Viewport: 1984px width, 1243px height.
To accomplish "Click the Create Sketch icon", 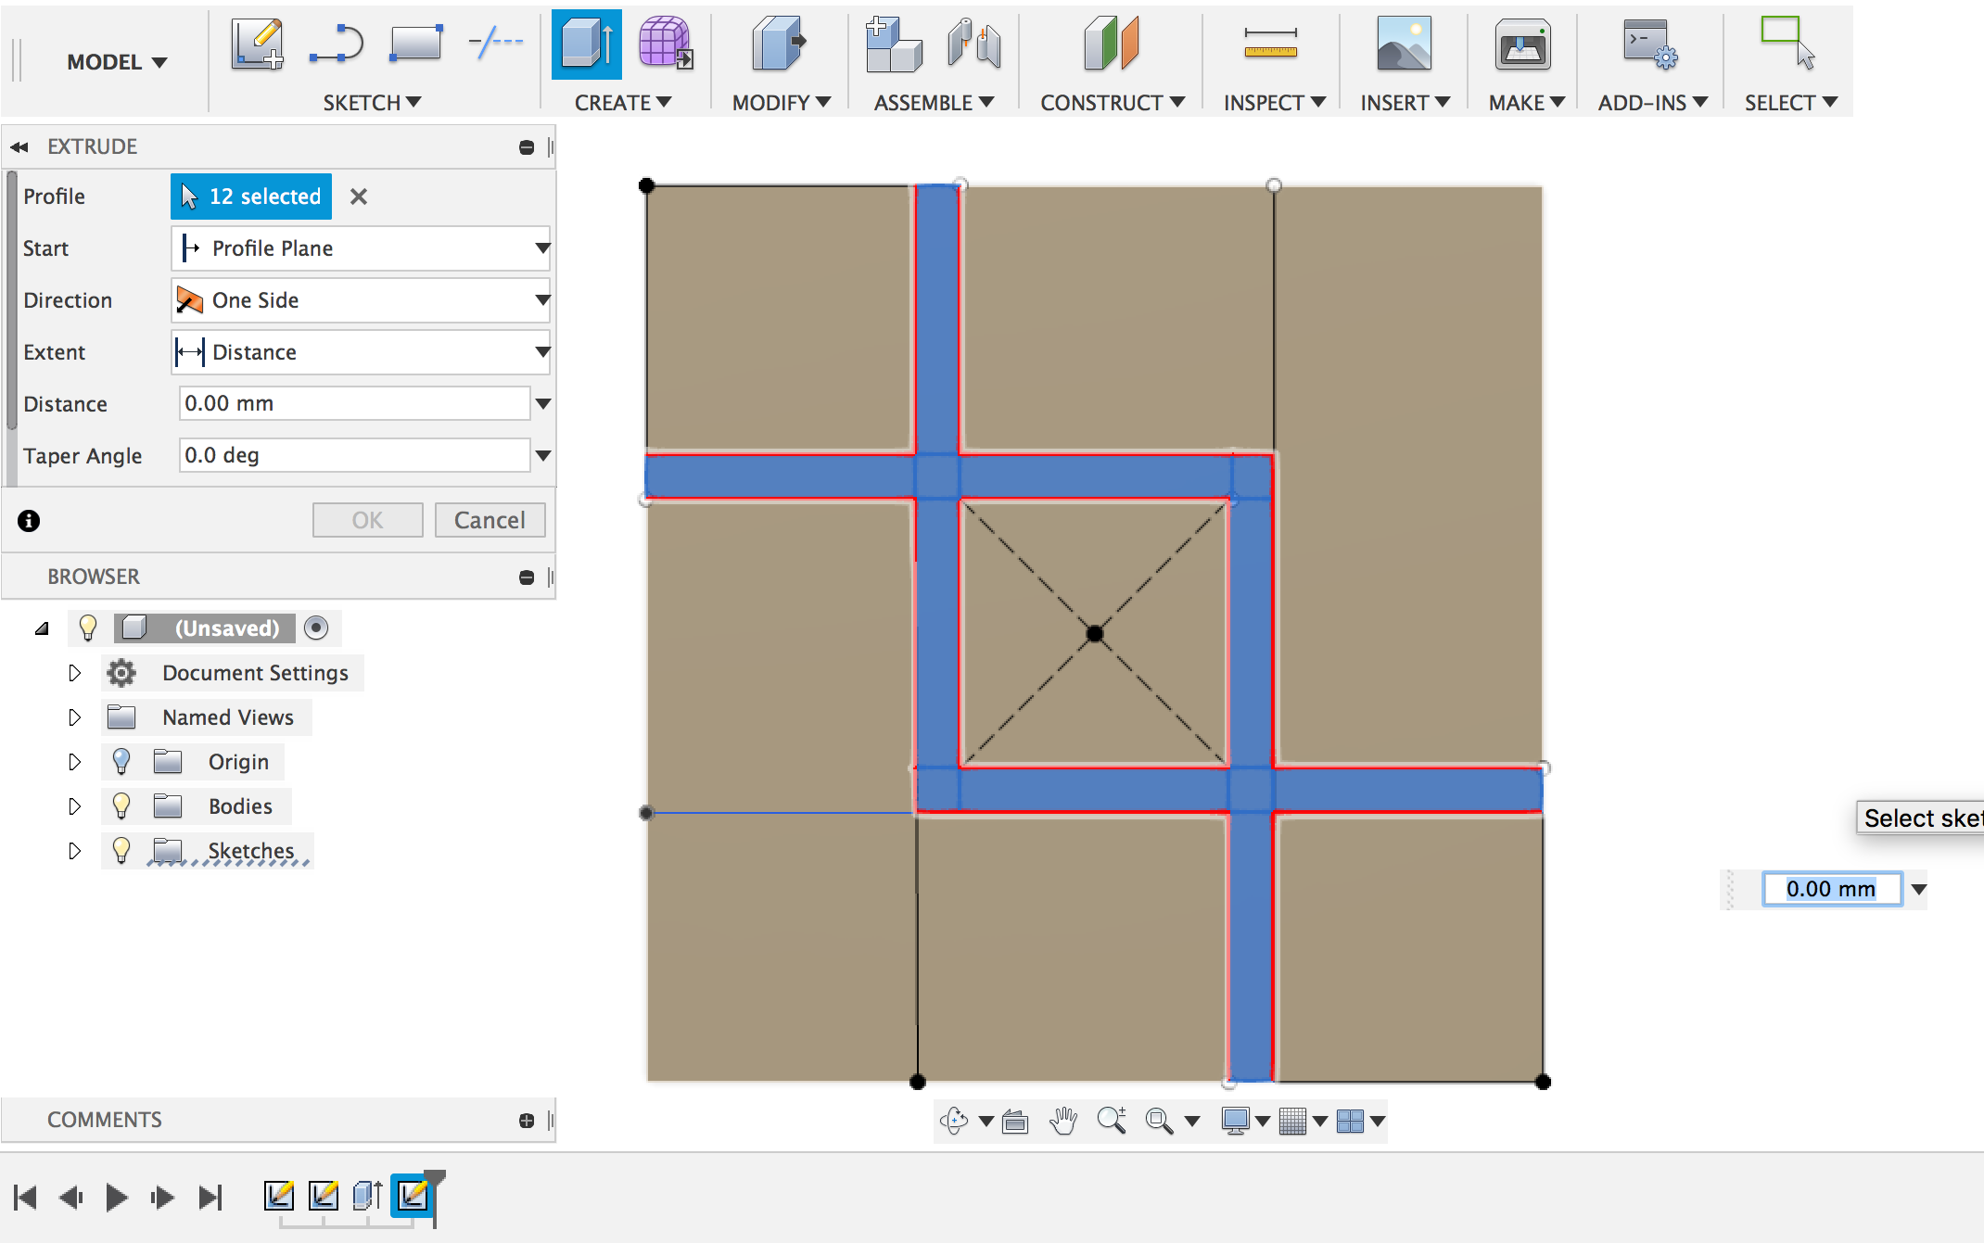I will (x=258, y=44).
